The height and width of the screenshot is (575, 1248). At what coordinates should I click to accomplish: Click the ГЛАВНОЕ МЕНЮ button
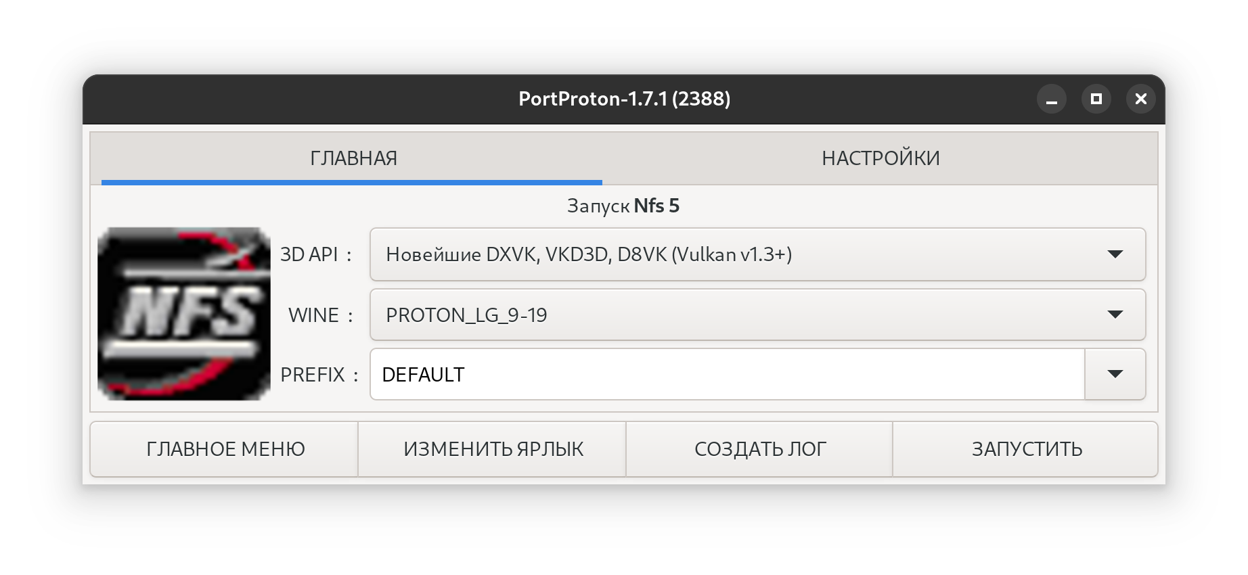coord(225,449)
